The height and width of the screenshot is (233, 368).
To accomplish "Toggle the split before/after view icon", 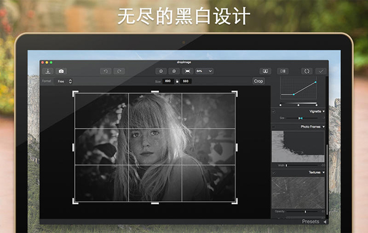I will [x=283, y=71].
